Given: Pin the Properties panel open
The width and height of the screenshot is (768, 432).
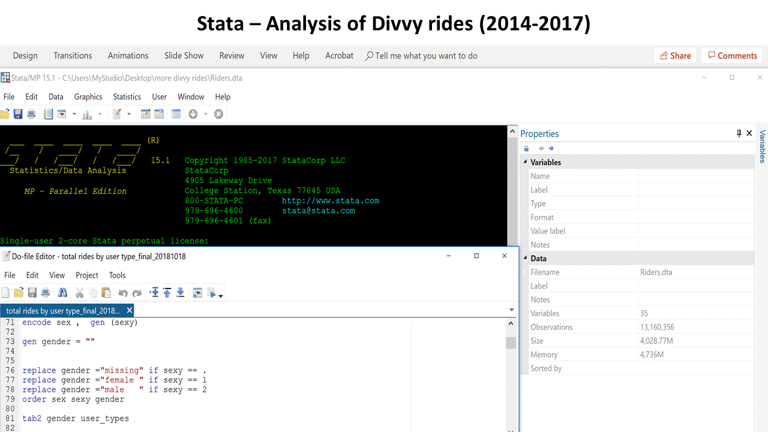Looking at the screenshot, I should [739, 133].
